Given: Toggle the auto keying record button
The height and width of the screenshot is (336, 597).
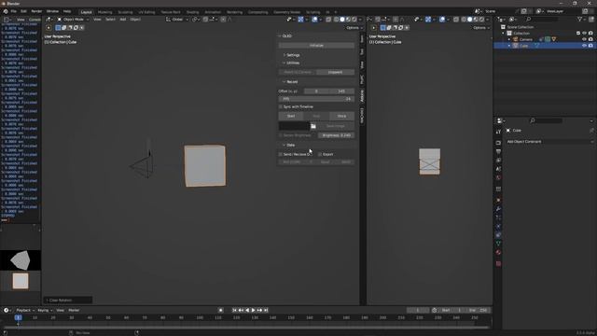Looking at the screenshot, I should pyautogui.click(x=220, y=310).
